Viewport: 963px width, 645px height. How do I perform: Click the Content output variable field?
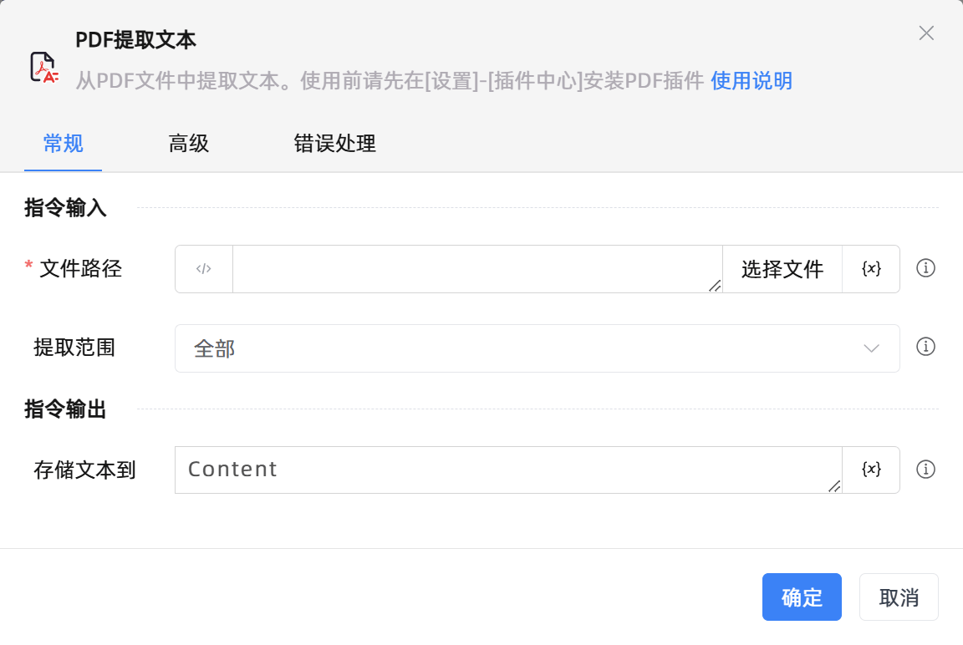click(508, 470)
